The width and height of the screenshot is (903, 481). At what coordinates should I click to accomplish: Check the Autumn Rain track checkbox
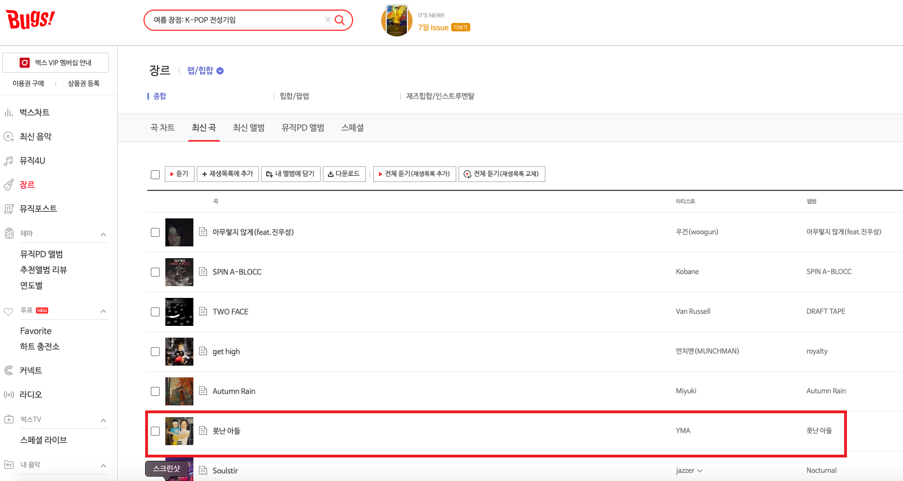click(155, 391)
